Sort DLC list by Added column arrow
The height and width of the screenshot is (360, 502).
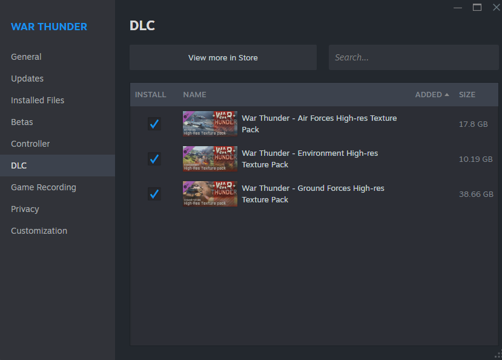pyautogui.click(x=447, y=95)
